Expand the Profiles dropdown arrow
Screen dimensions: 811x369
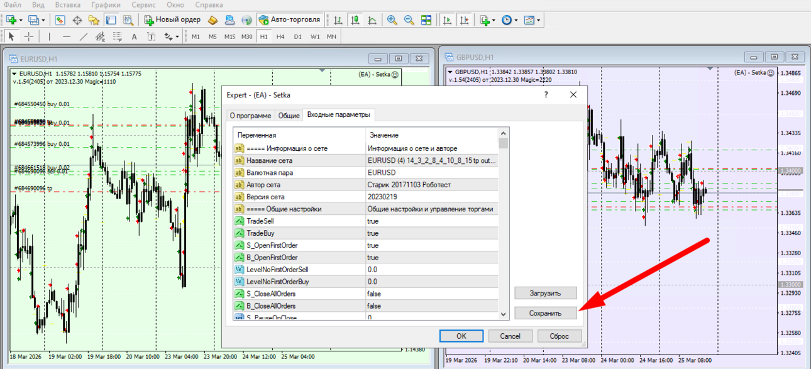(x=42, y=20)
